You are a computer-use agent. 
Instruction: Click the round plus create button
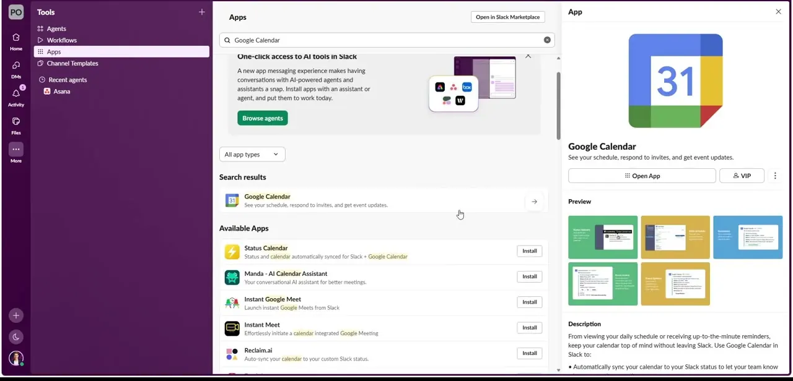[x=16, y=315]
